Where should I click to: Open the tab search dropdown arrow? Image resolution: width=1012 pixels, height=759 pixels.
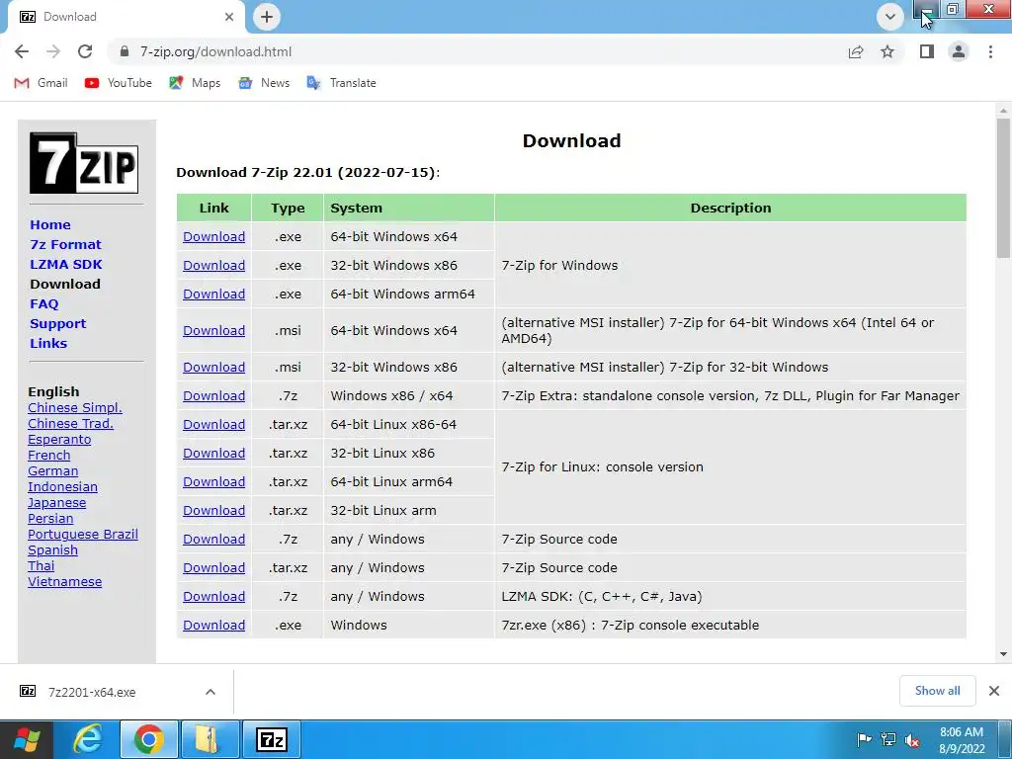coord(890,17)
